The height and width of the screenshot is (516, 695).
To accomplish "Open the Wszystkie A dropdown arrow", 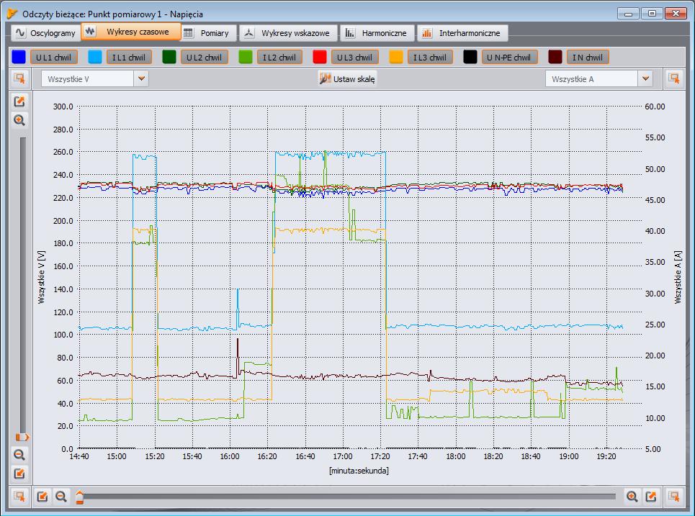I will tap(645, 79).
